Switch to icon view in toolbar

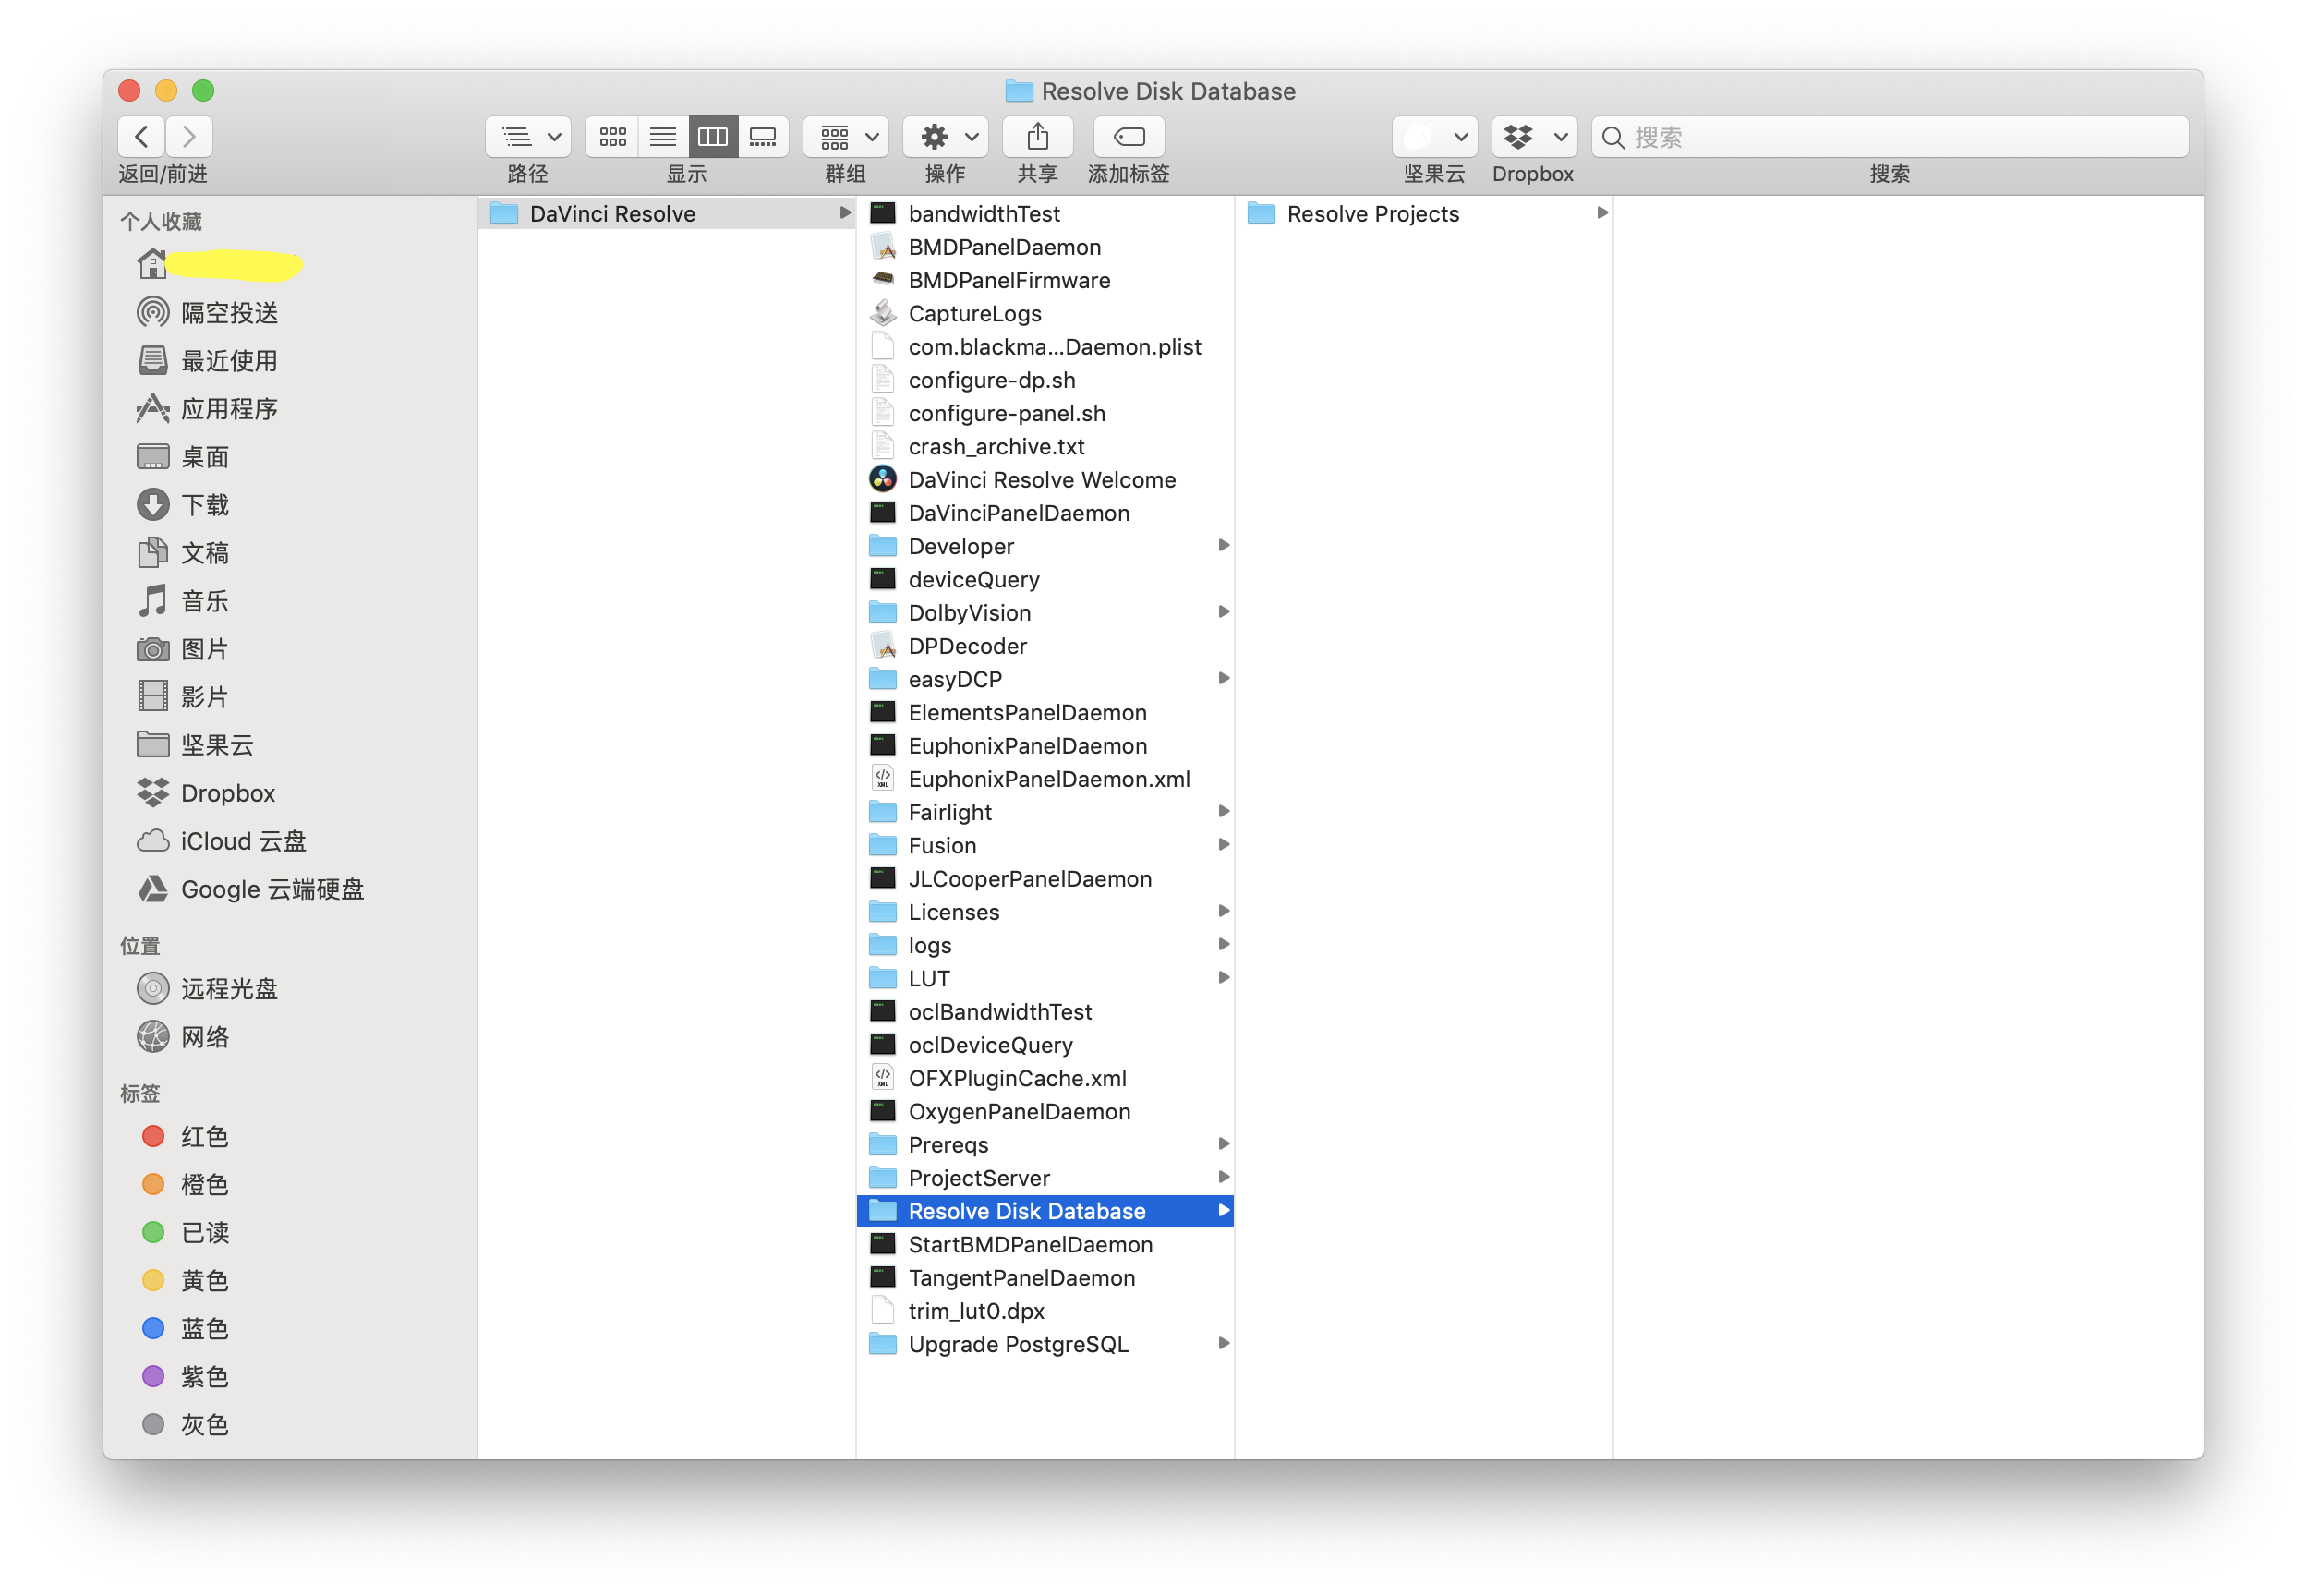click(x=613, y=137)
